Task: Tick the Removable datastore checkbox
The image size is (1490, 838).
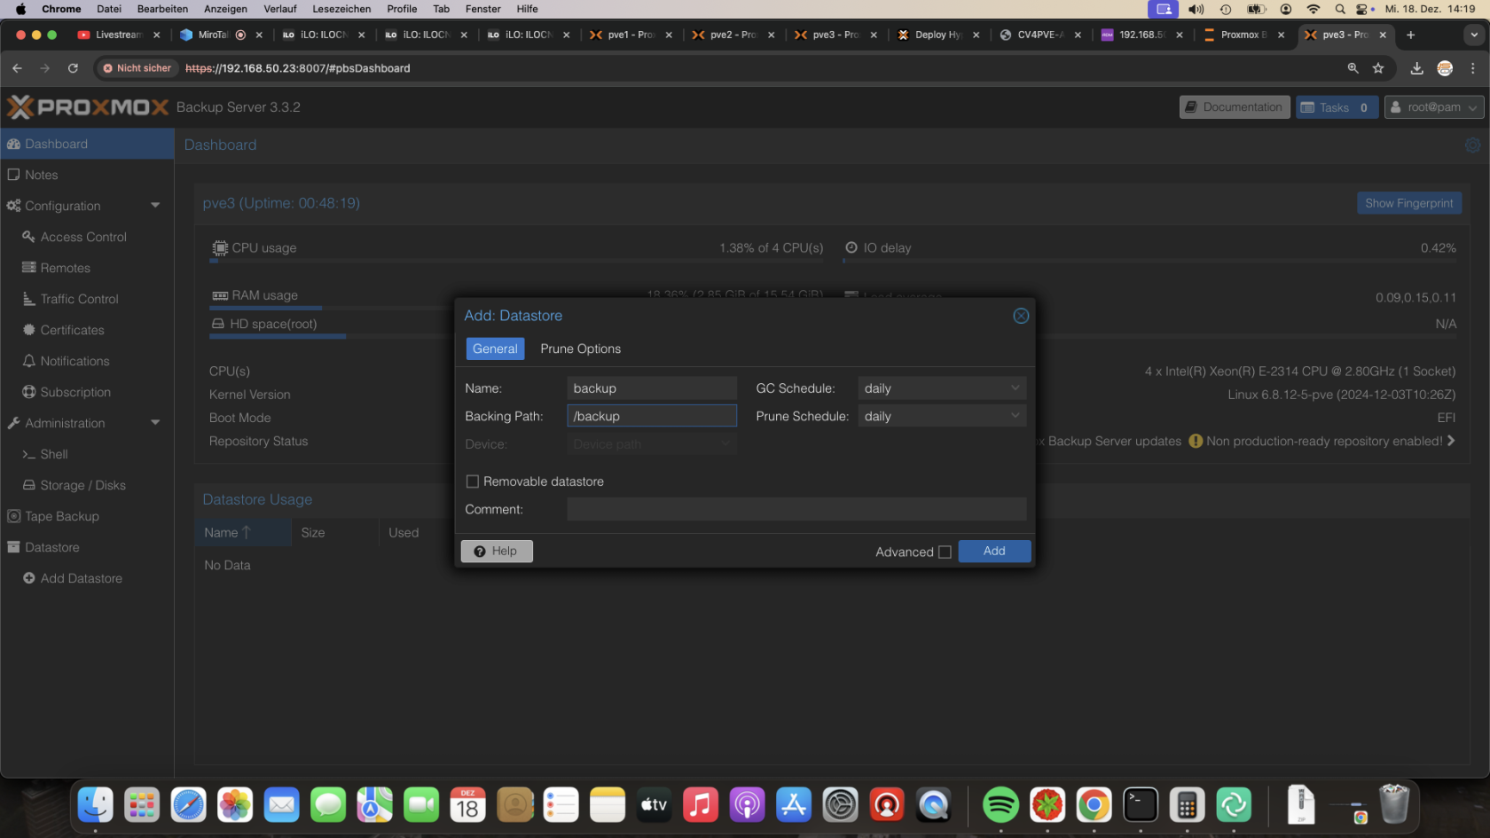Action: click(x=473, y=482)
